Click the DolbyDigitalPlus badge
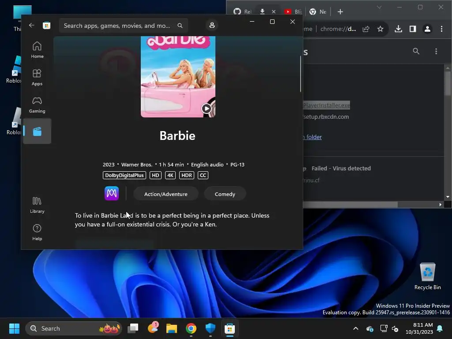The width and height of the screenshot is (452, 339). (124, 175)
